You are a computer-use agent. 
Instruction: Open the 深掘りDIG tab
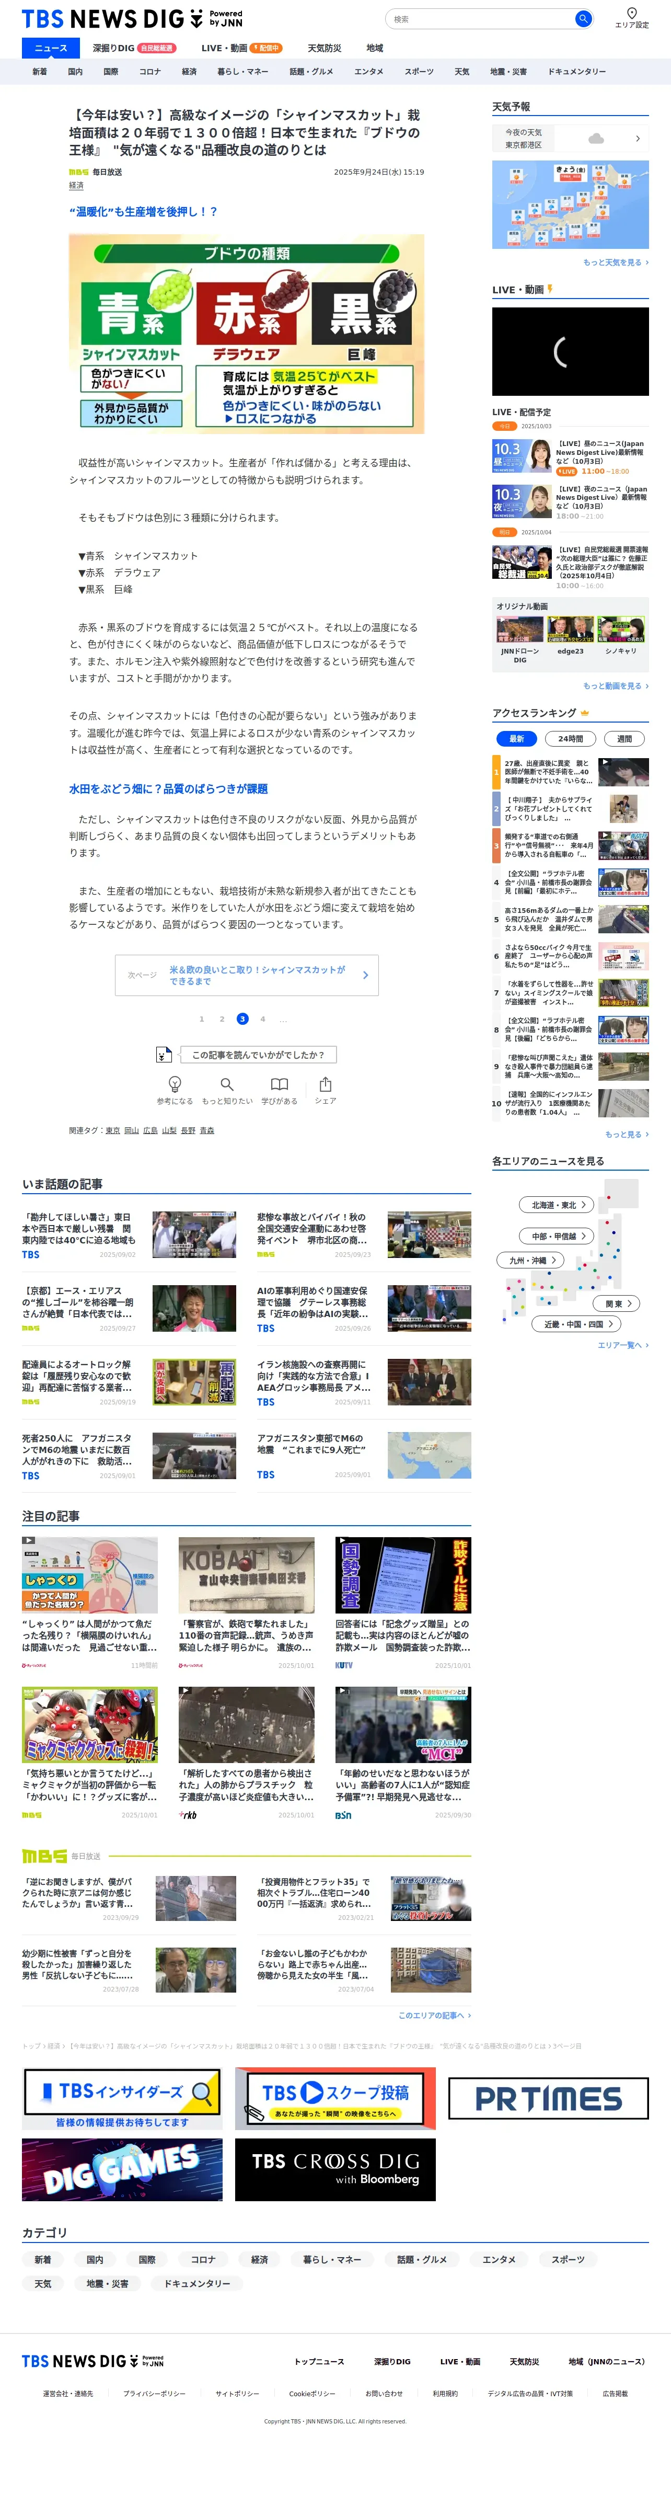click(x=135, y=49)
